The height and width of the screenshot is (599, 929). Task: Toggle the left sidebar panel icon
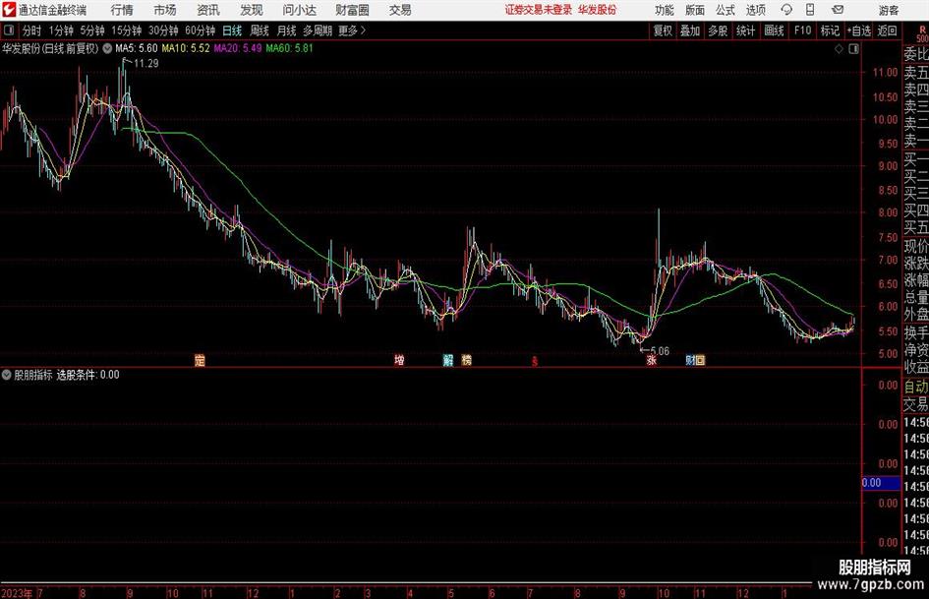pyautogui.click(x=8, y=30)
